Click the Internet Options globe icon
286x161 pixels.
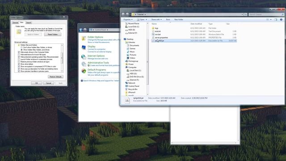click(x=84, y=57)
